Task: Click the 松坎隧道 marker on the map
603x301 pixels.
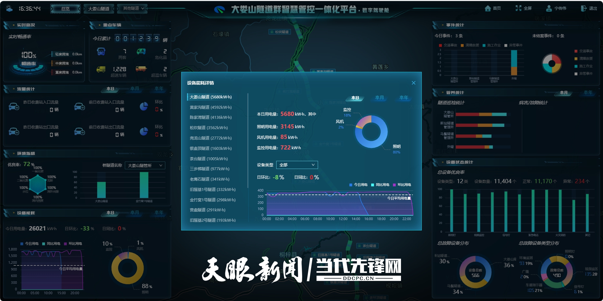Action: (x=279, y=32)
